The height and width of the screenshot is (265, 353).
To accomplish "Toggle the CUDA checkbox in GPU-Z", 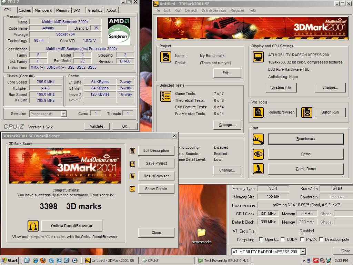I will pyautogui.click(x=283, y=239).
